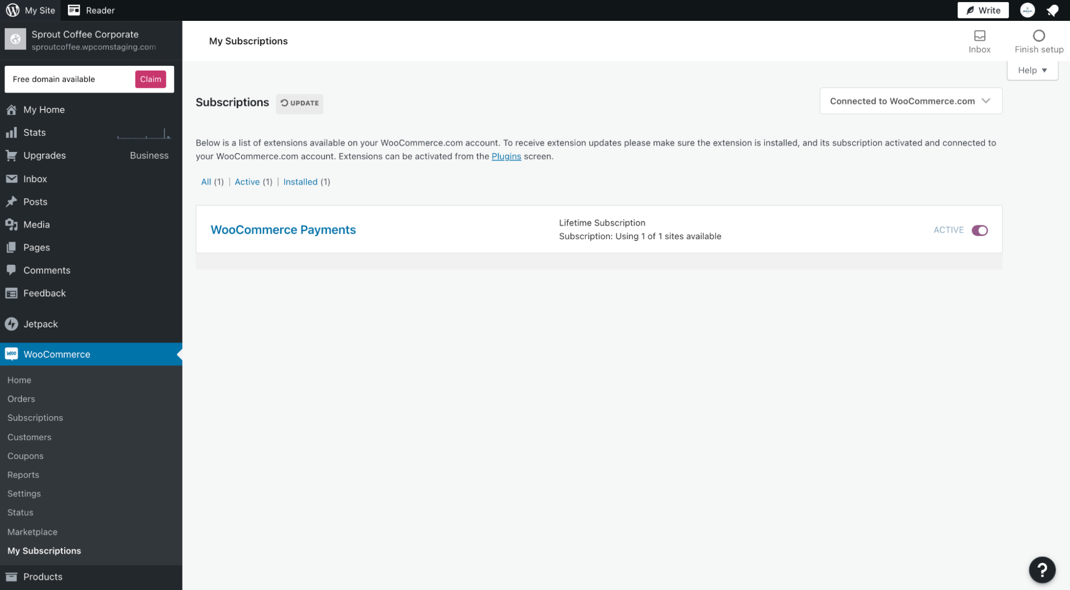Click the Pages icon

[11, 248]
